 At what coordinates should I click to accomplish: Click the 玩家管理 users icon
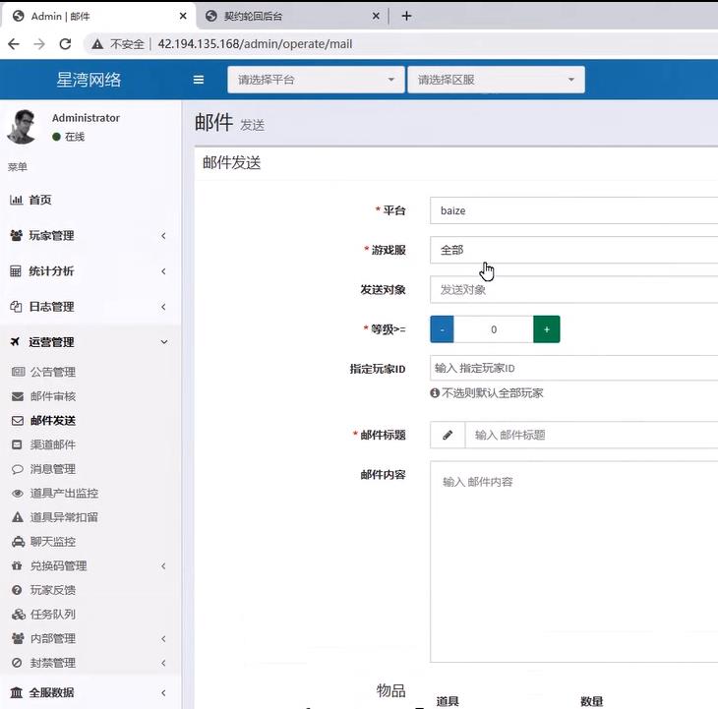point(16,235)
